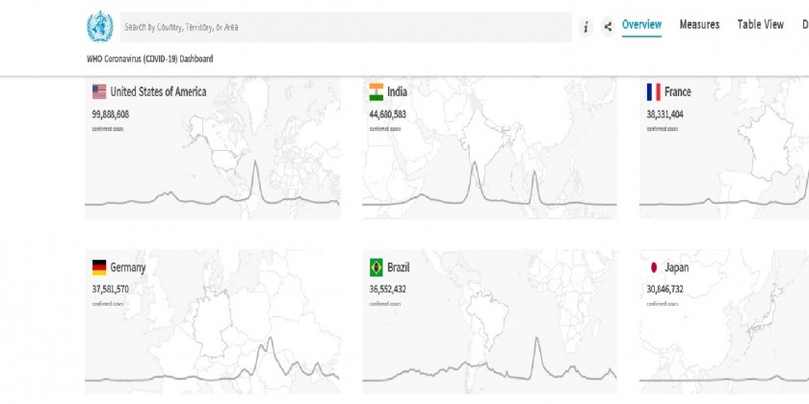Switch to the Table View tab
This screenshot has height=404, width=809.
pyautogui.click(x=761, y=25)
